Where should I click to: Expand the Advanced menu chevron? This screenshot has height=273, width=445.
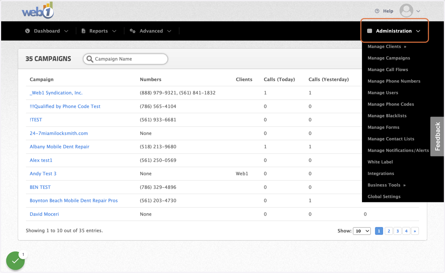[169, 31]
